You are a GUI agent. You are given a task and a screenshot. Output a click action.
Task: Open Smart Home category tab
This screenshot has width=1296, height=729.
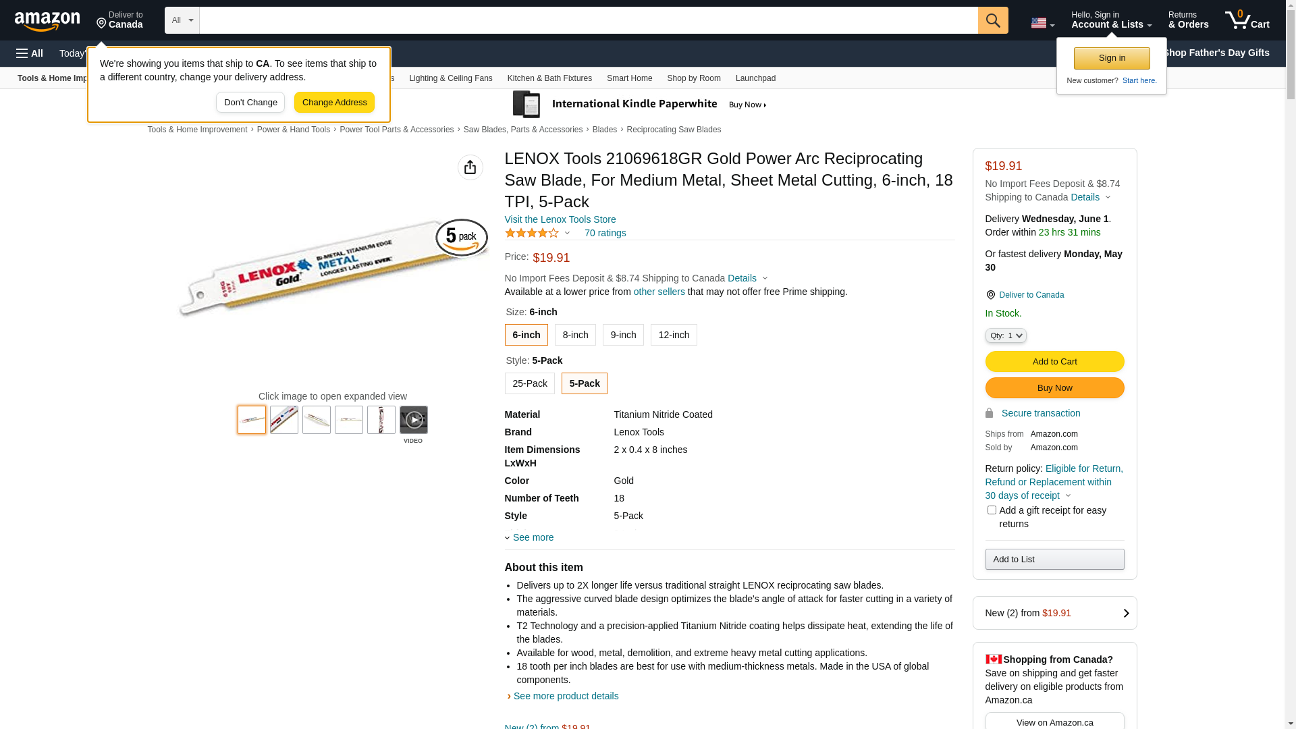click(629, 78)
